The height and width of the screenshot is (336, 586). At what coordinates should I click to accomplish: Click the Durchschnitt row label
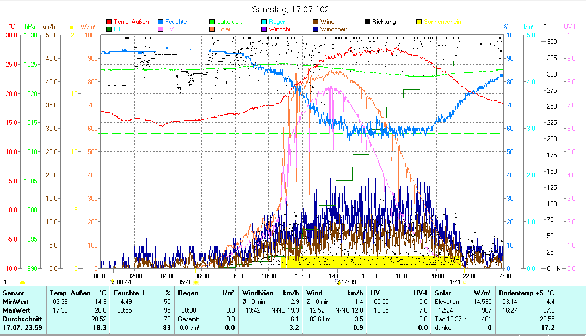(x=20, y=319)
